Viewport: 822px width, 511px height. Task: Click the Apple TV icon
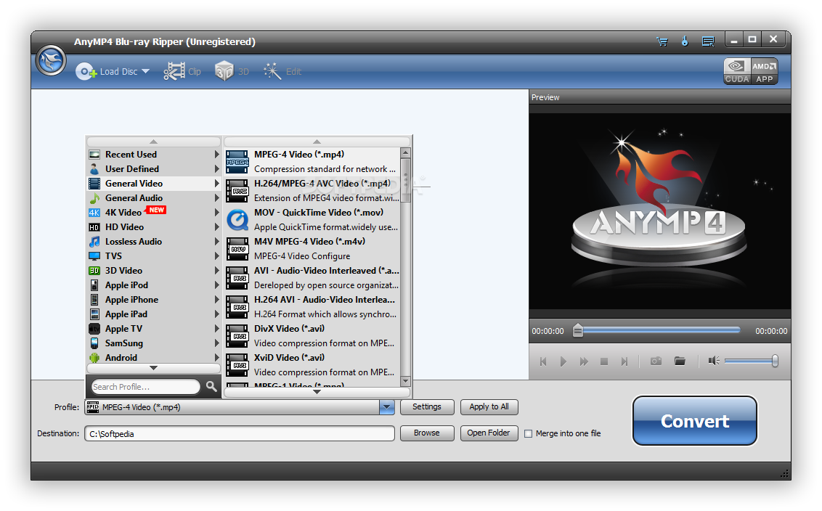pos(94,329)
